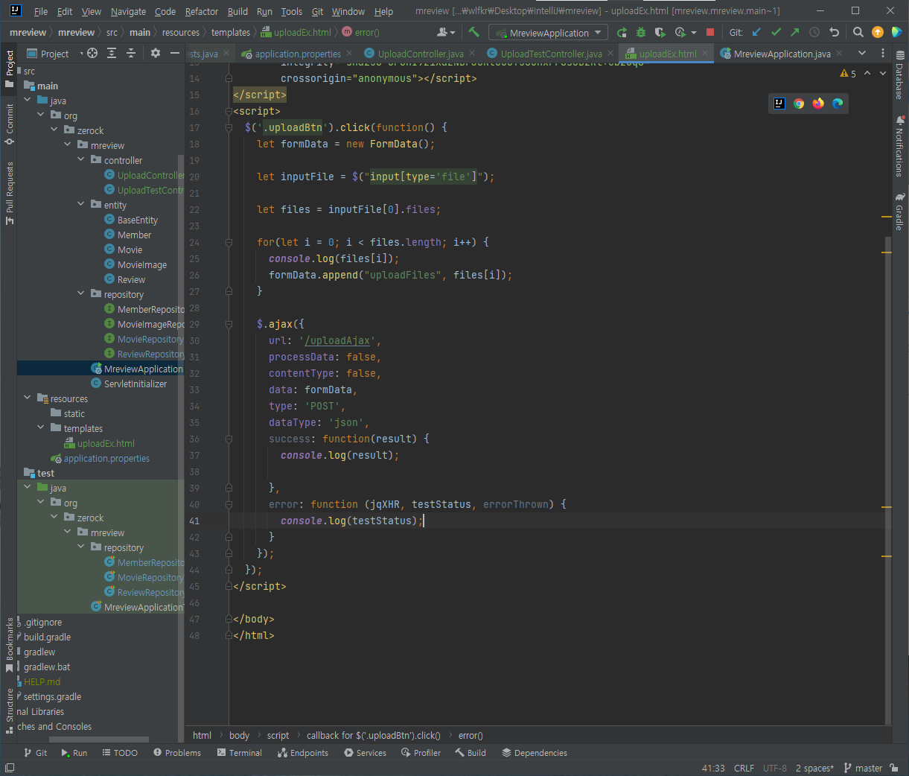The width and height of the screenshot is (909, 776).
Task: Collapse all in Project panel
Action: pyautogui.click(x=131, y=53)
